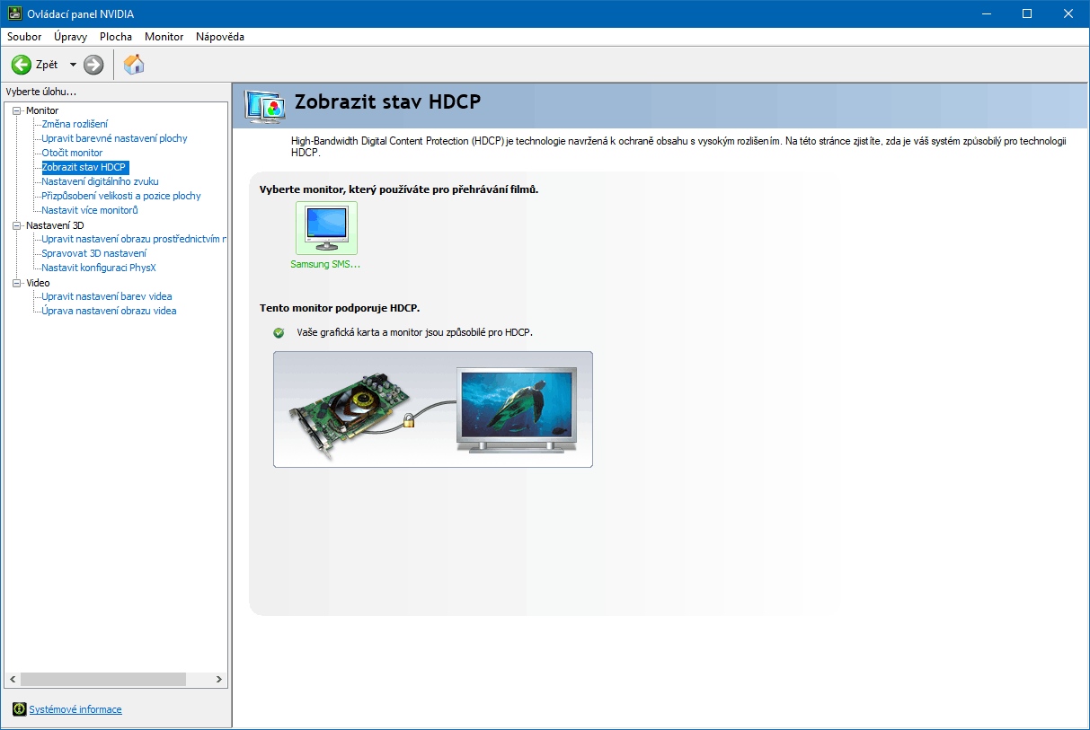The height and width of the screenshot is (730, 1090).
Task: Click the Video category label
Action: click(38, 283)
